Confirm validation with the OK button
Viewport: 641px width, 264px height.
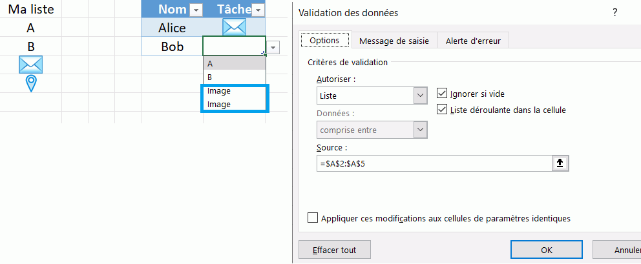546,250
